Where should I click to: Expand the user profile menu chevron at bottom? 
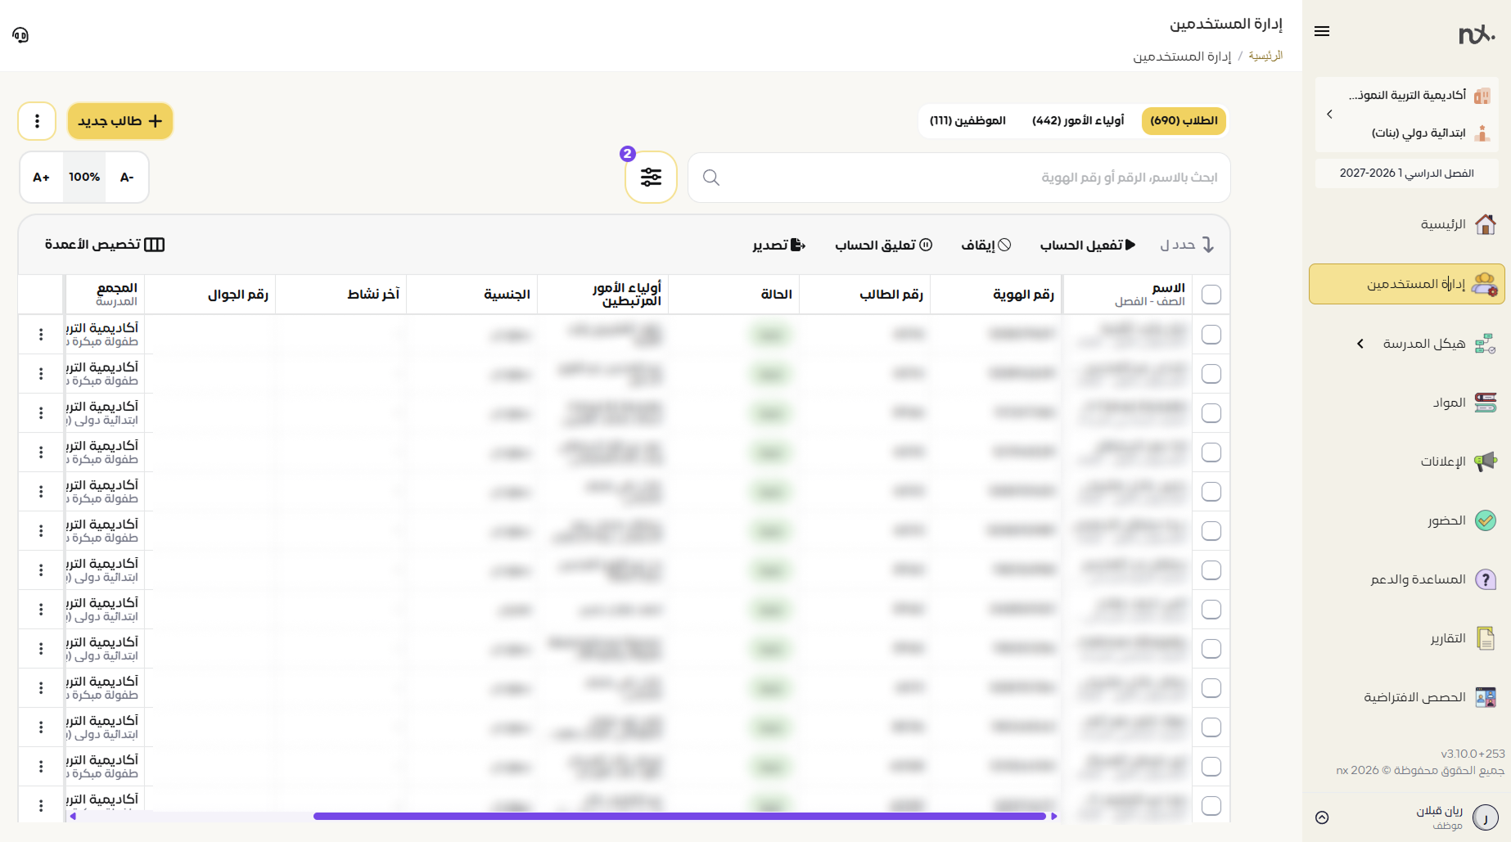click(x=1322, y=817)
